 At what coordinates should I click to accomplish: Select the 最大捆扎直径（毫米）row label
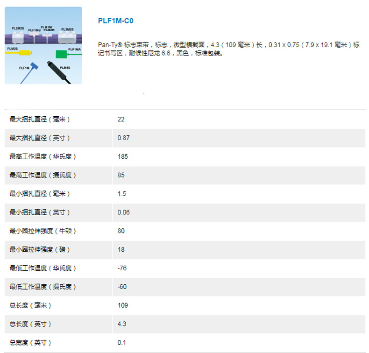pos(40,120)
